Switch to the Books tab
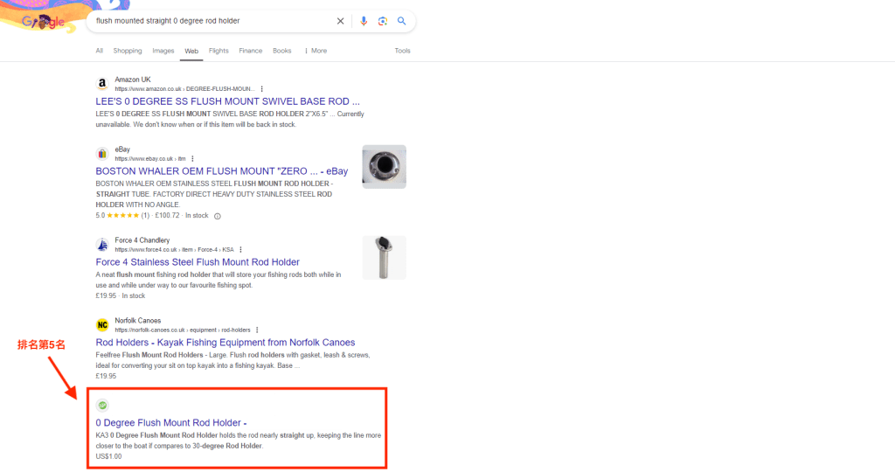 pyautogui.click(x=282, y=51)
